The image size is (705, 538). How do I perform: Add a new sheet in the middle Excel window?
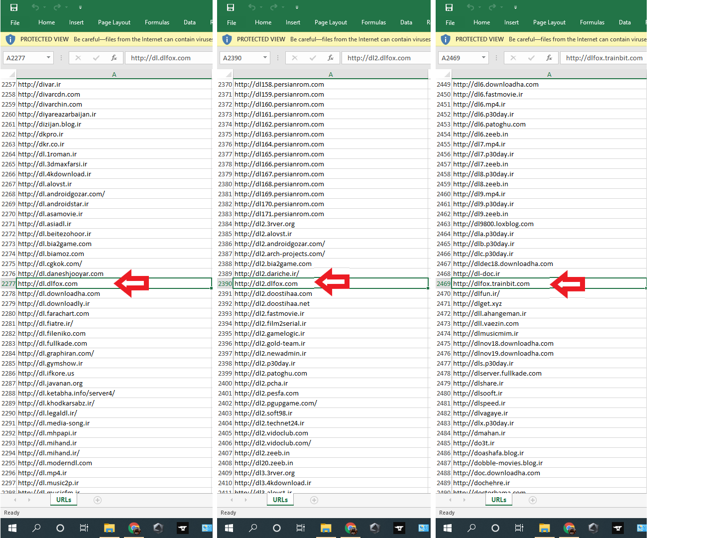pyautogui.click(x=314, y=500)
